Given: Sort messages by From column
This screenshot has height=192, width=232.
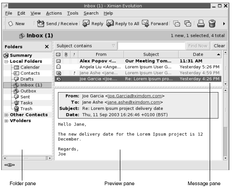Looking at the screenshot, I should (101, 54).
